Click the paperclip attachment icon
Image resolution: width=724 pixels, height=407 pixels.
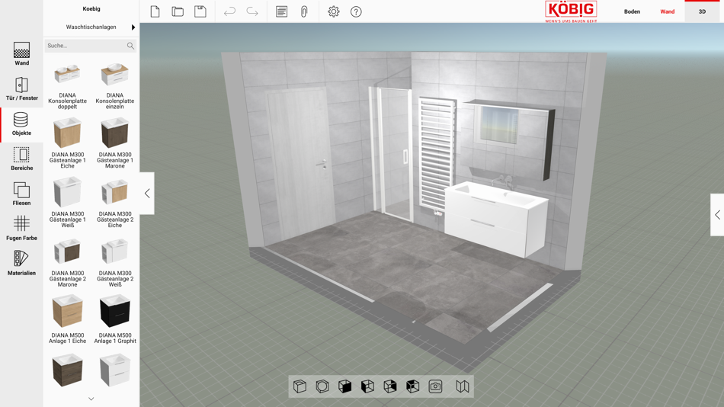pos(304,11)
